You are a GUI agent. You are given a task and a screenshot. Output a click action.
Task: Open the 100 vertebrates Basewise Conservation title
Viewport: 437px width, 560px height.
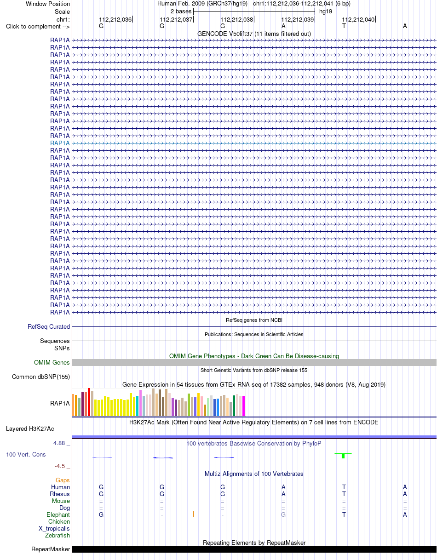click(x=254, y=444)
